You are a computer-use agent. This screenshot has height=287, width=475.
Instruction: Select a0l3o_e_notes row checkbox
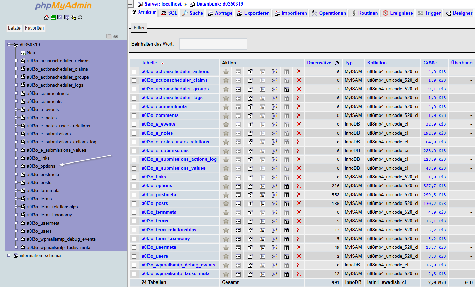coord(134,133)
